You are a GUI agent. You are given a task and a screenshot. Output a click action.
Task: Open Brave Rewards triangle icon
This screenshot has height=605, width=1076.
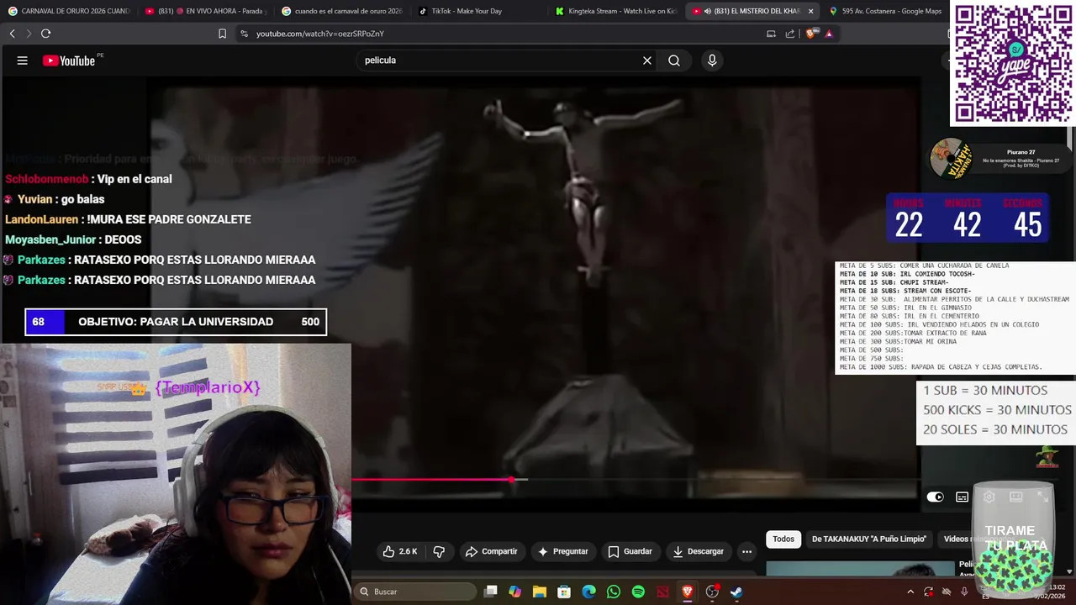(x=829, y=34)
